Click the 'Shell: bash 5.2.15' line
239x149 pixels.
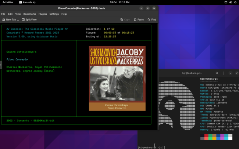212,100
